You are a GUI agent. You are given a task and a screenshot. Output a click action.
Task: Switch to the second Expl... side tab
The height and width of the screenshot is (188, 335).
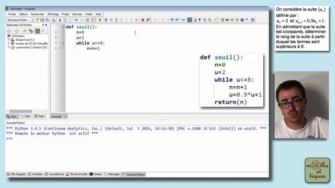26,116
